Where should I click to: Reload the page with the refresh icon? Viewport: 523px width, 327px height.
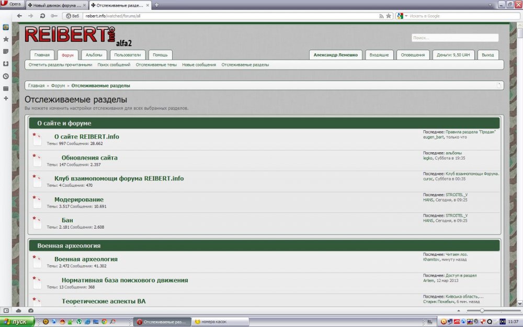[42, 16]
